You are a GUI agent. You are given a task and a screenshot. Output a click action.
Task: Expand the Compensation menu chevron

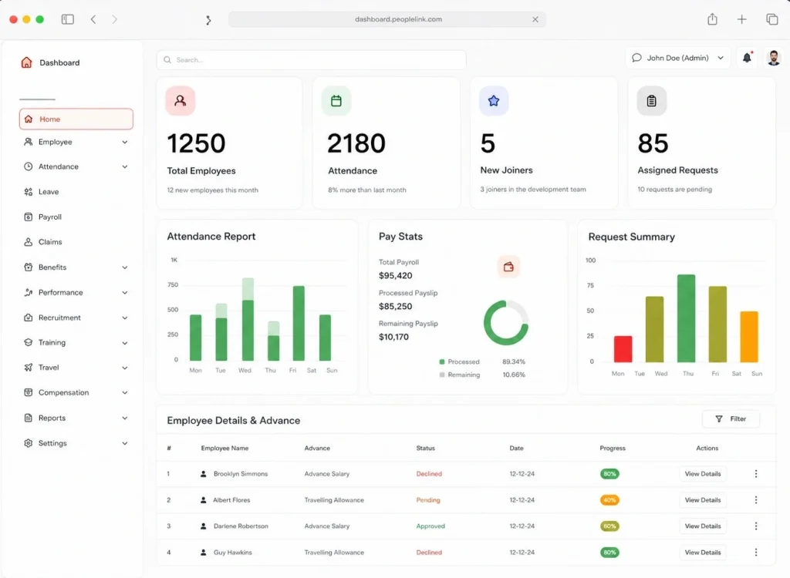coord(124,393)
